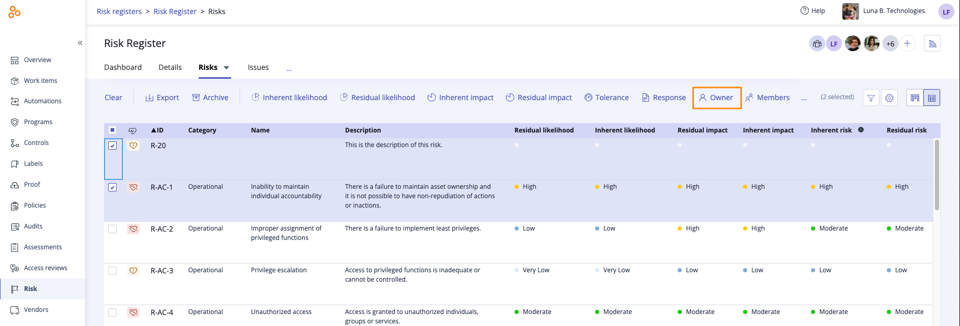The width and height of the screenshot is (960, 326).
Task: Uncheck the R-20 row checkbox
Action: 112,146
